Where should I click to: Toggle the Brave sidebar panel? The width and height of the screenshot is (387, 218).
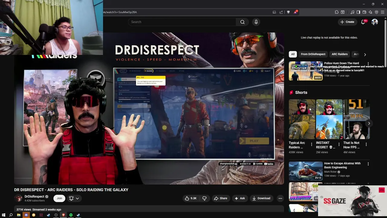(358, 12)
